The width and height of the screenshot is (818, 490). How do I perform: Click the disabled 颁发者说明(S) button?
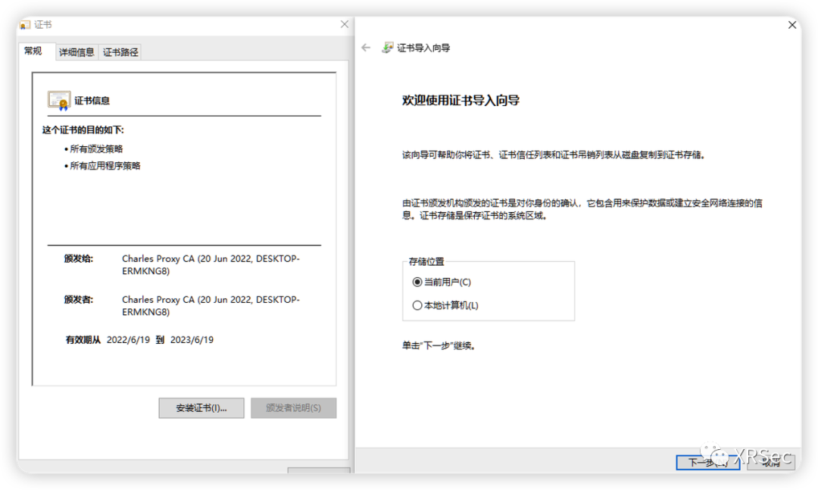(x=293, y=408)
